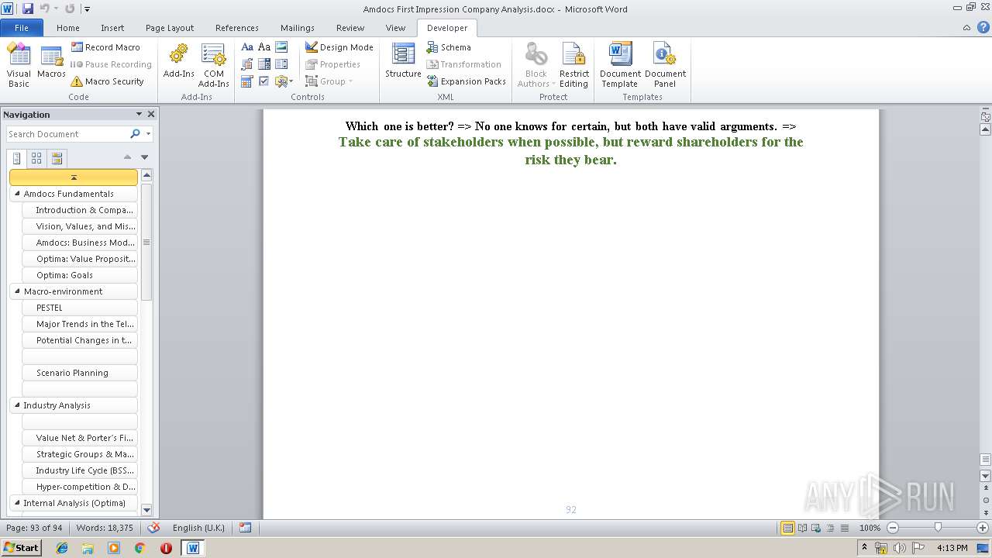Open Macro Security settings
This screenshot has height=558, width=992.
pos(107,81)
